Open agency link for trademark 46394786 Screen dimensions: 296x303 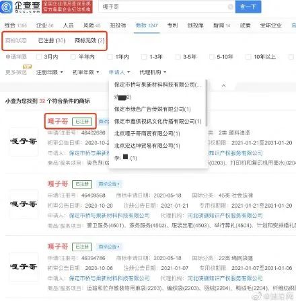[225, 278]
